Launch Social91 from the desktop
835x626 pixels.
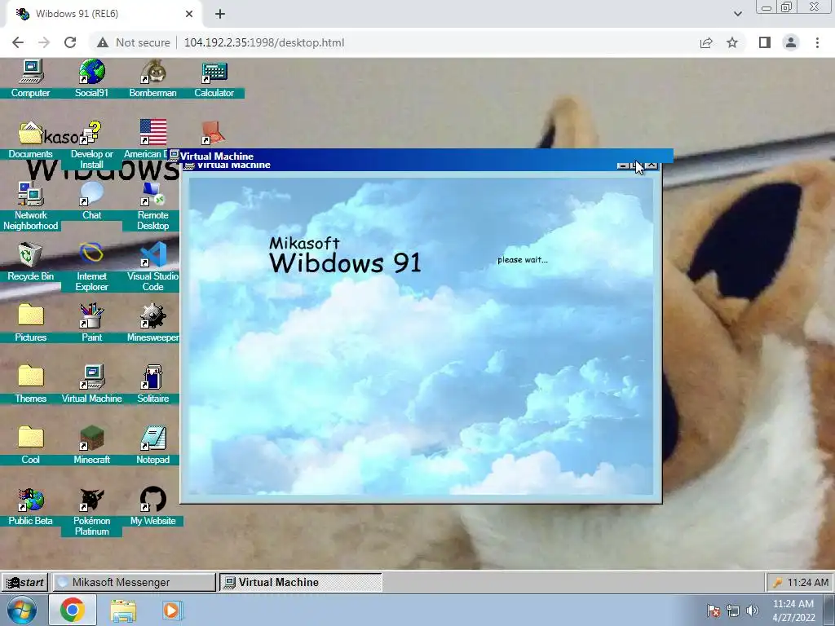click(91, 79)
